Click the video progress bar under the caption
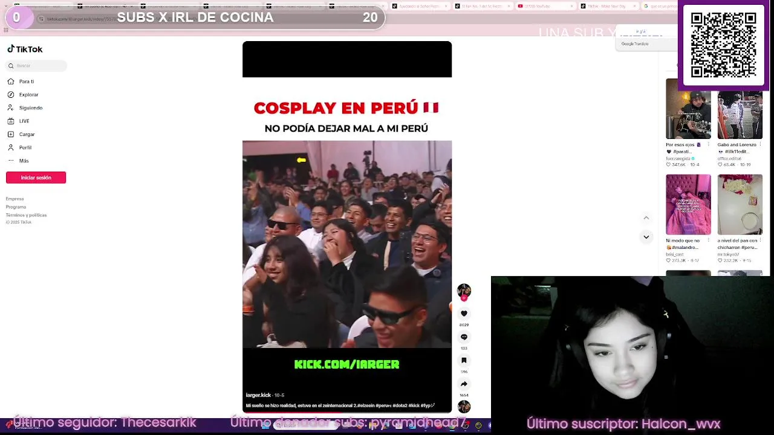The image size is (774, 435). 347,412
